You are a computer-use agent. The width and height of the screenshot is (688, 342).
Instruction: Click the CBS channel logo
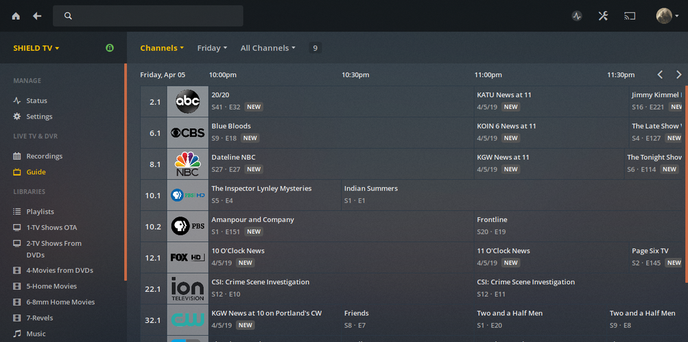(x=188, y=132)
